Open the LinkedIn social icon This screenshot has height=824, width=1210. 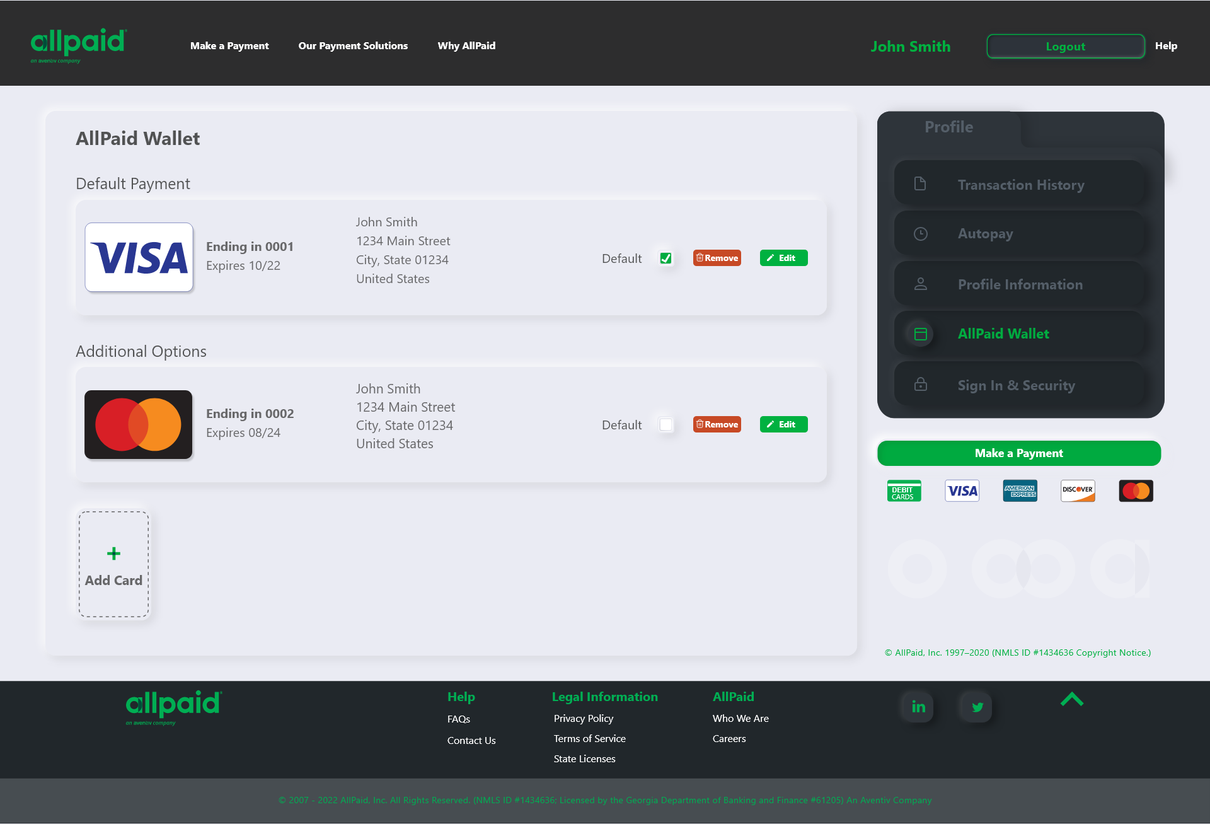pos(918,707)
